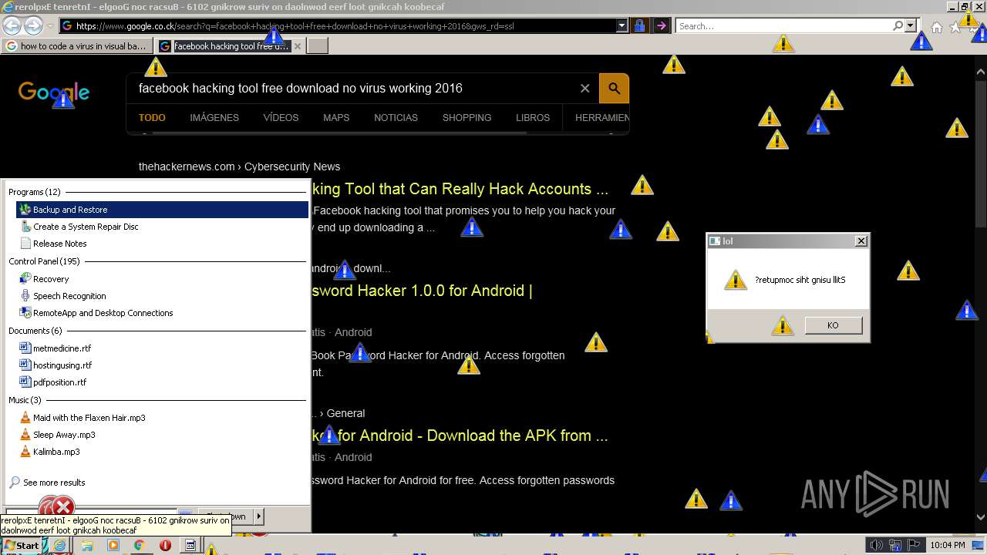987x555 pixels.
Task: Switch to 'how to code a virus' tab
Action: click(78, 46)
